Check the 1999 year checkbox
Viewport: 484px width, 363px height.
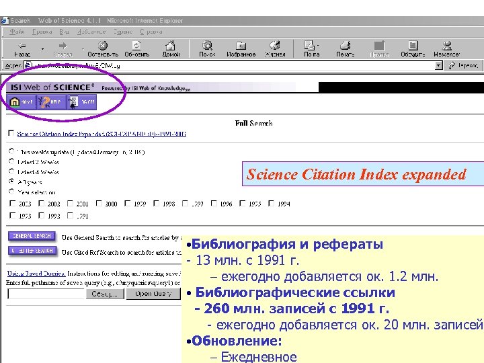tap(128, 203)
